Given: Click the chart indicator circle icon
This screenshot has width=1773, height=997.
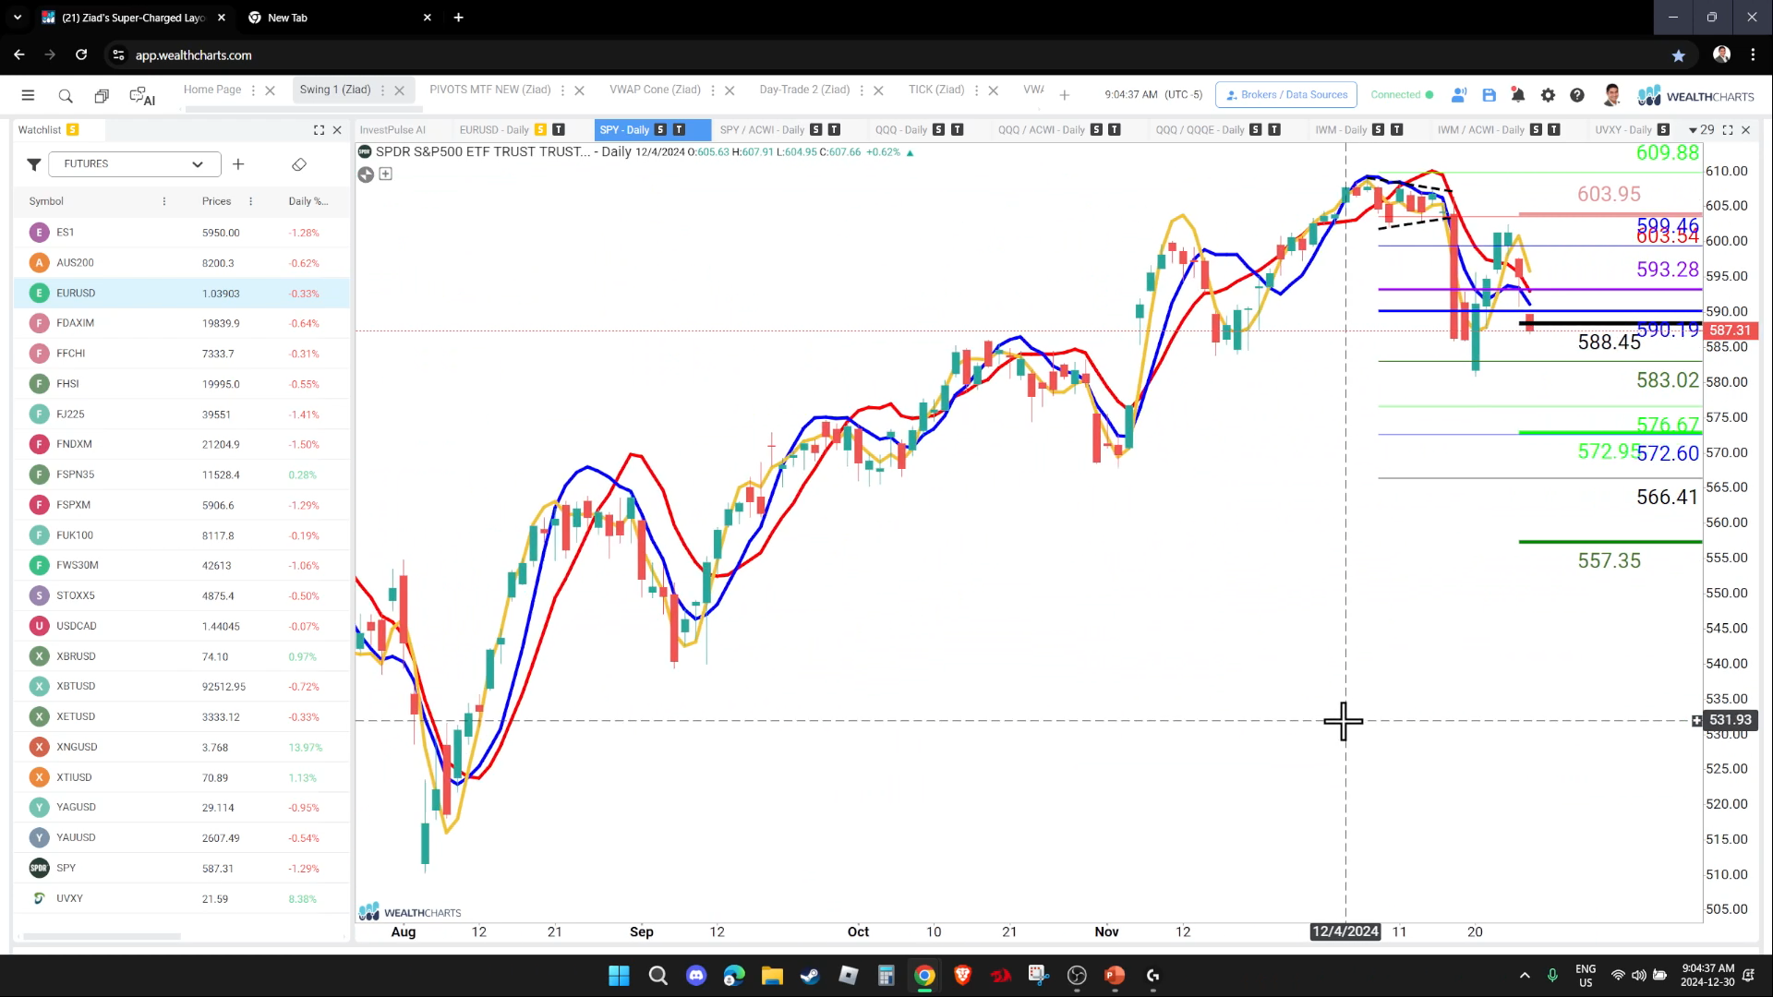Looking at the screenshot, I should click(366, 174).
